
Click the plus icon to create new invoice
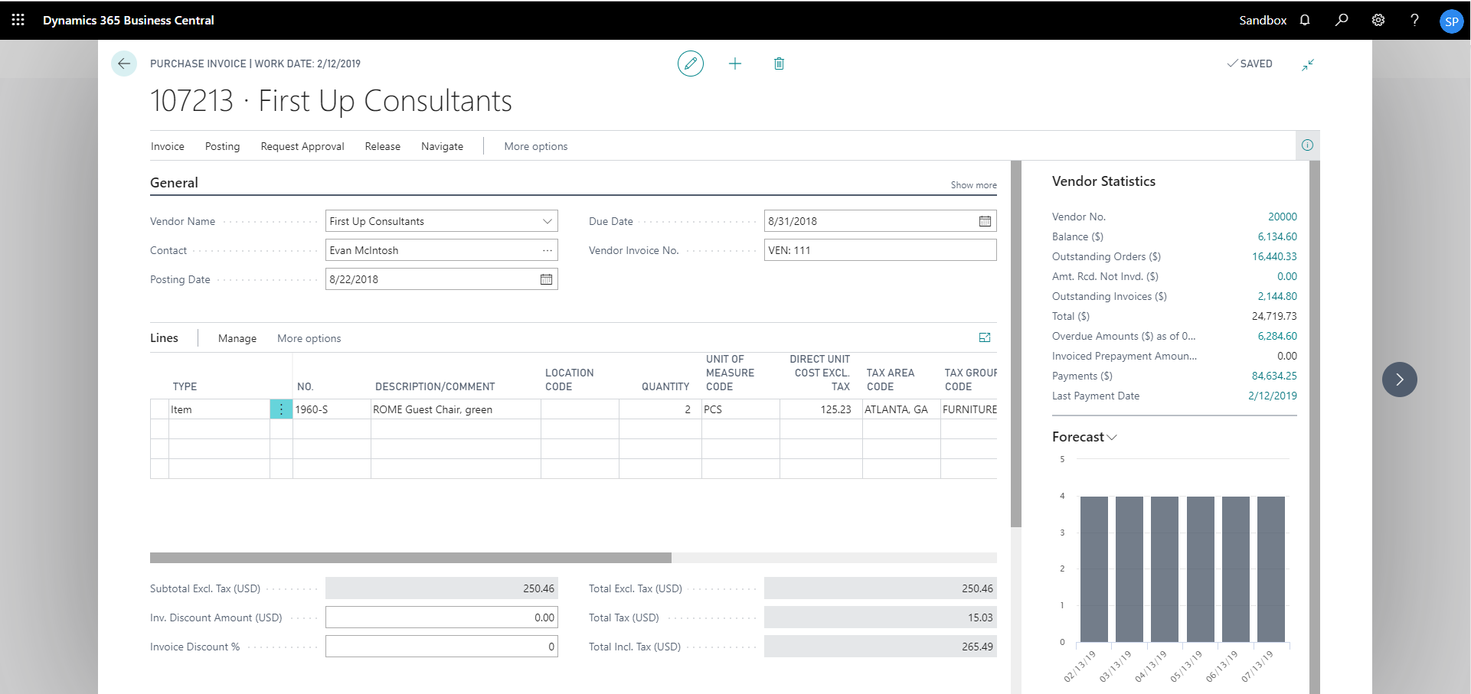734,64
